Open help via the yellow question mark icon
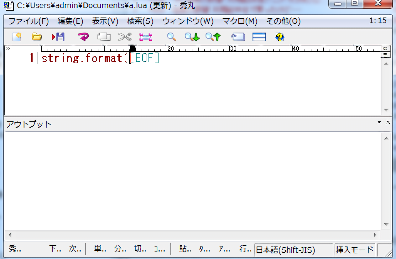This screenshot has height=259, width=396. coord(279,37)
